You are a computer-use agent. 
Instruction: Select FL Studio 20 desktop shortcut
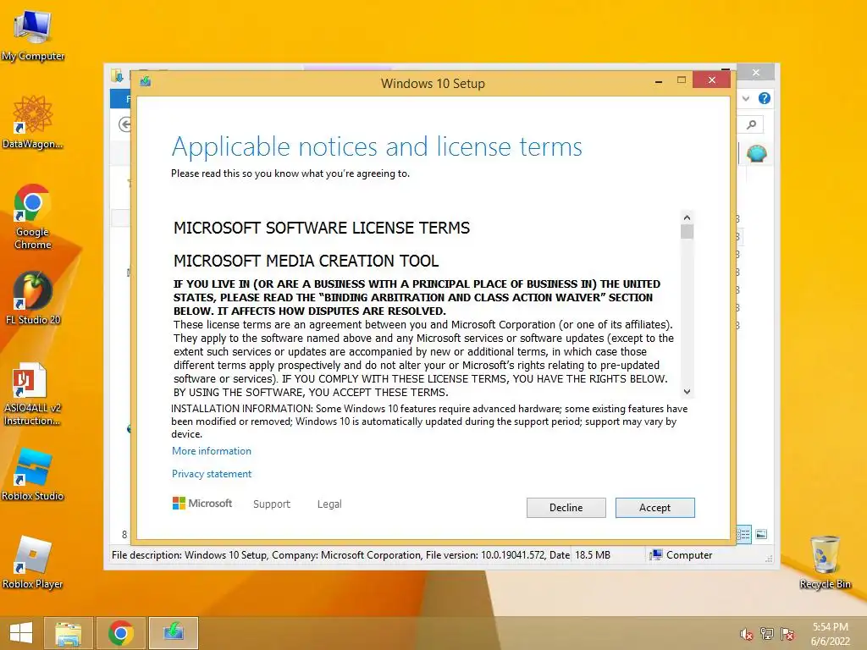(33, 299)
